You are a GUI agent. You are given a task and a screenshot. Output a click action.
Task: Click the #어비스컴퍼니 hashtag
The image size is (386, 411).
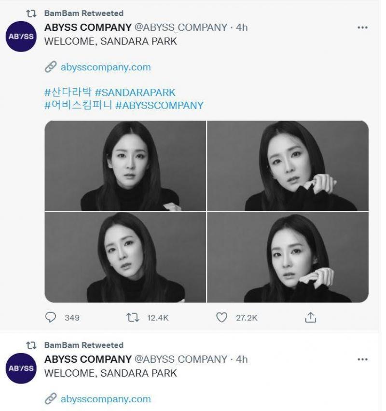78,105
